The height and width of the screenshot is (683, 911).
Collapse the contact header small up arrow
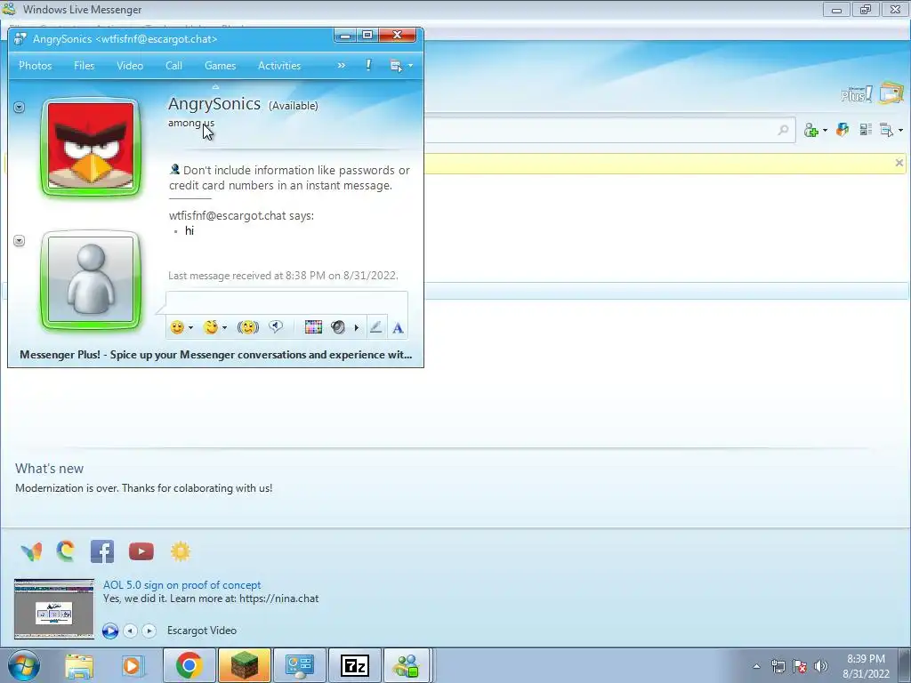[x=215, y=87]
